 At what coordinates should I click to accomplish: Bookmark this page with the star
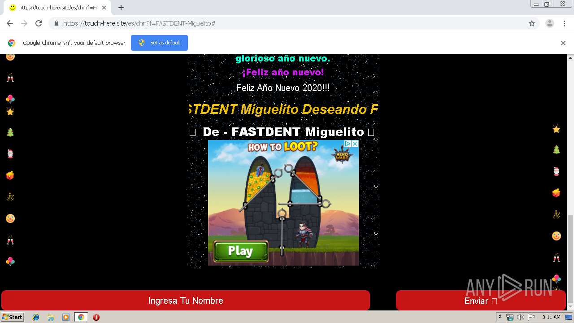[x=532, y=23]
